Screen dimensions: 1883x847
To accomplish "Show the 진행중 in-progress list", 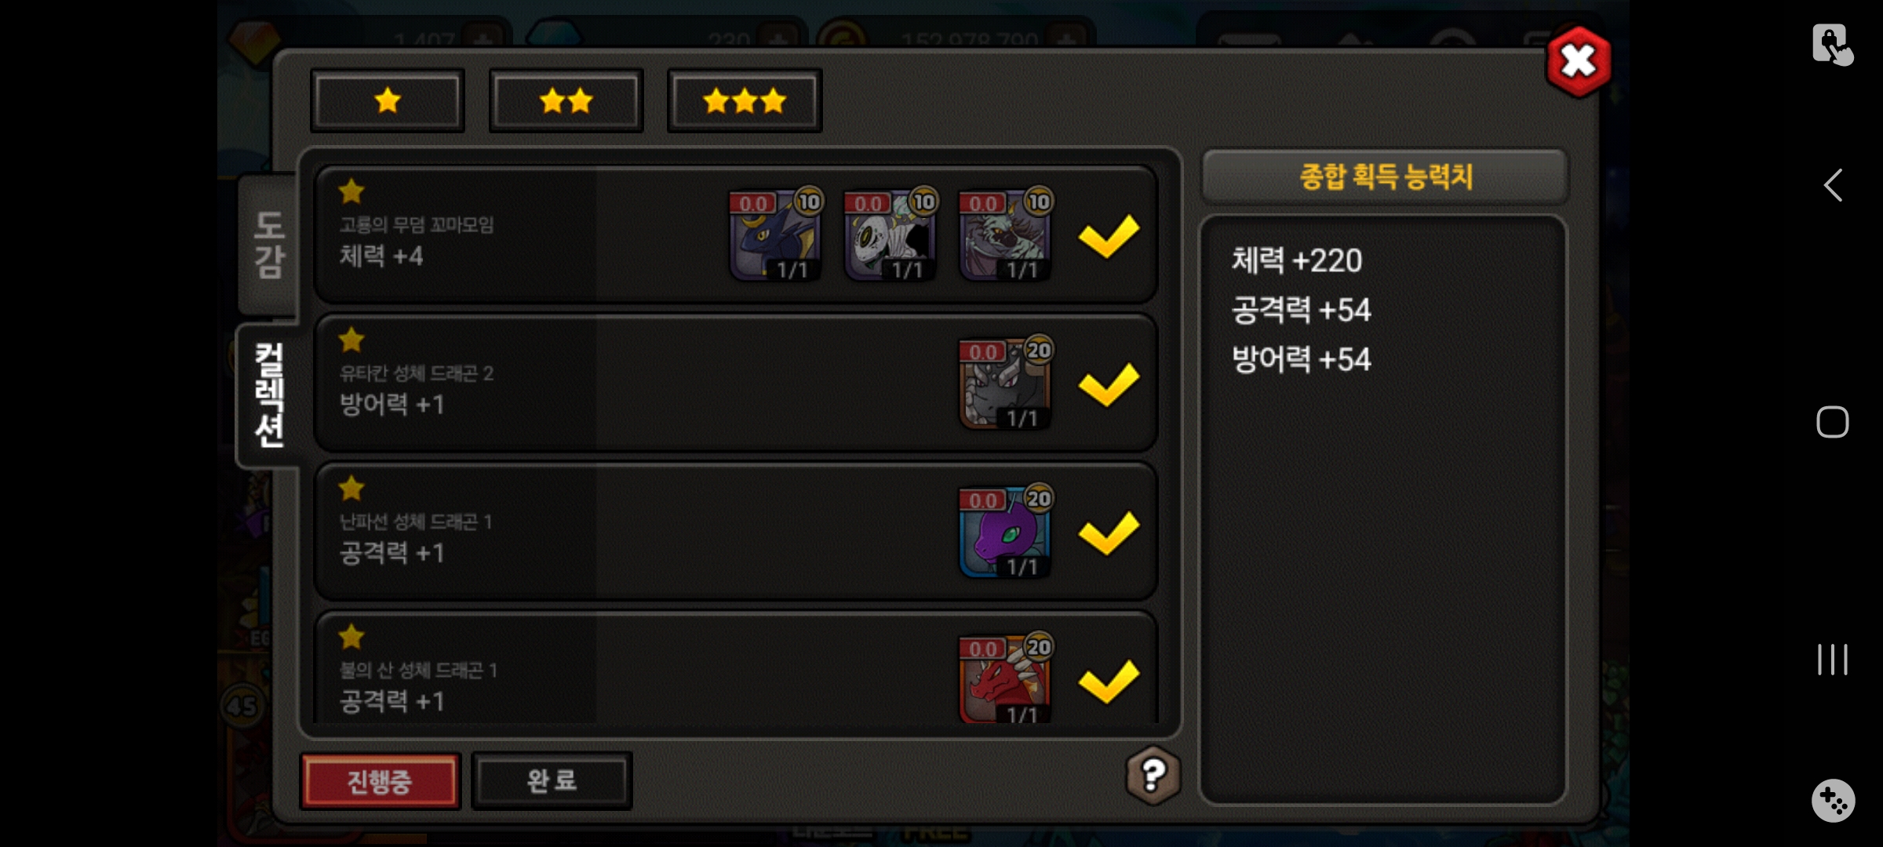I will (380, 781).
